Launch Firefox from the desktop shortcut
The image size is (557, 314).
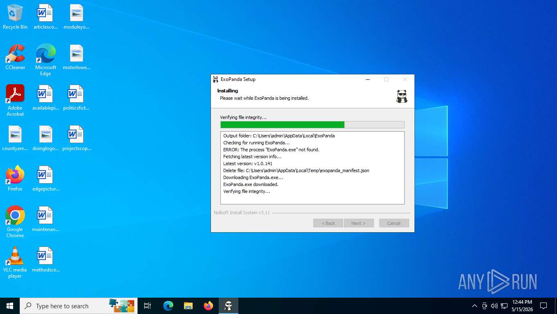(x=15, y=179)
